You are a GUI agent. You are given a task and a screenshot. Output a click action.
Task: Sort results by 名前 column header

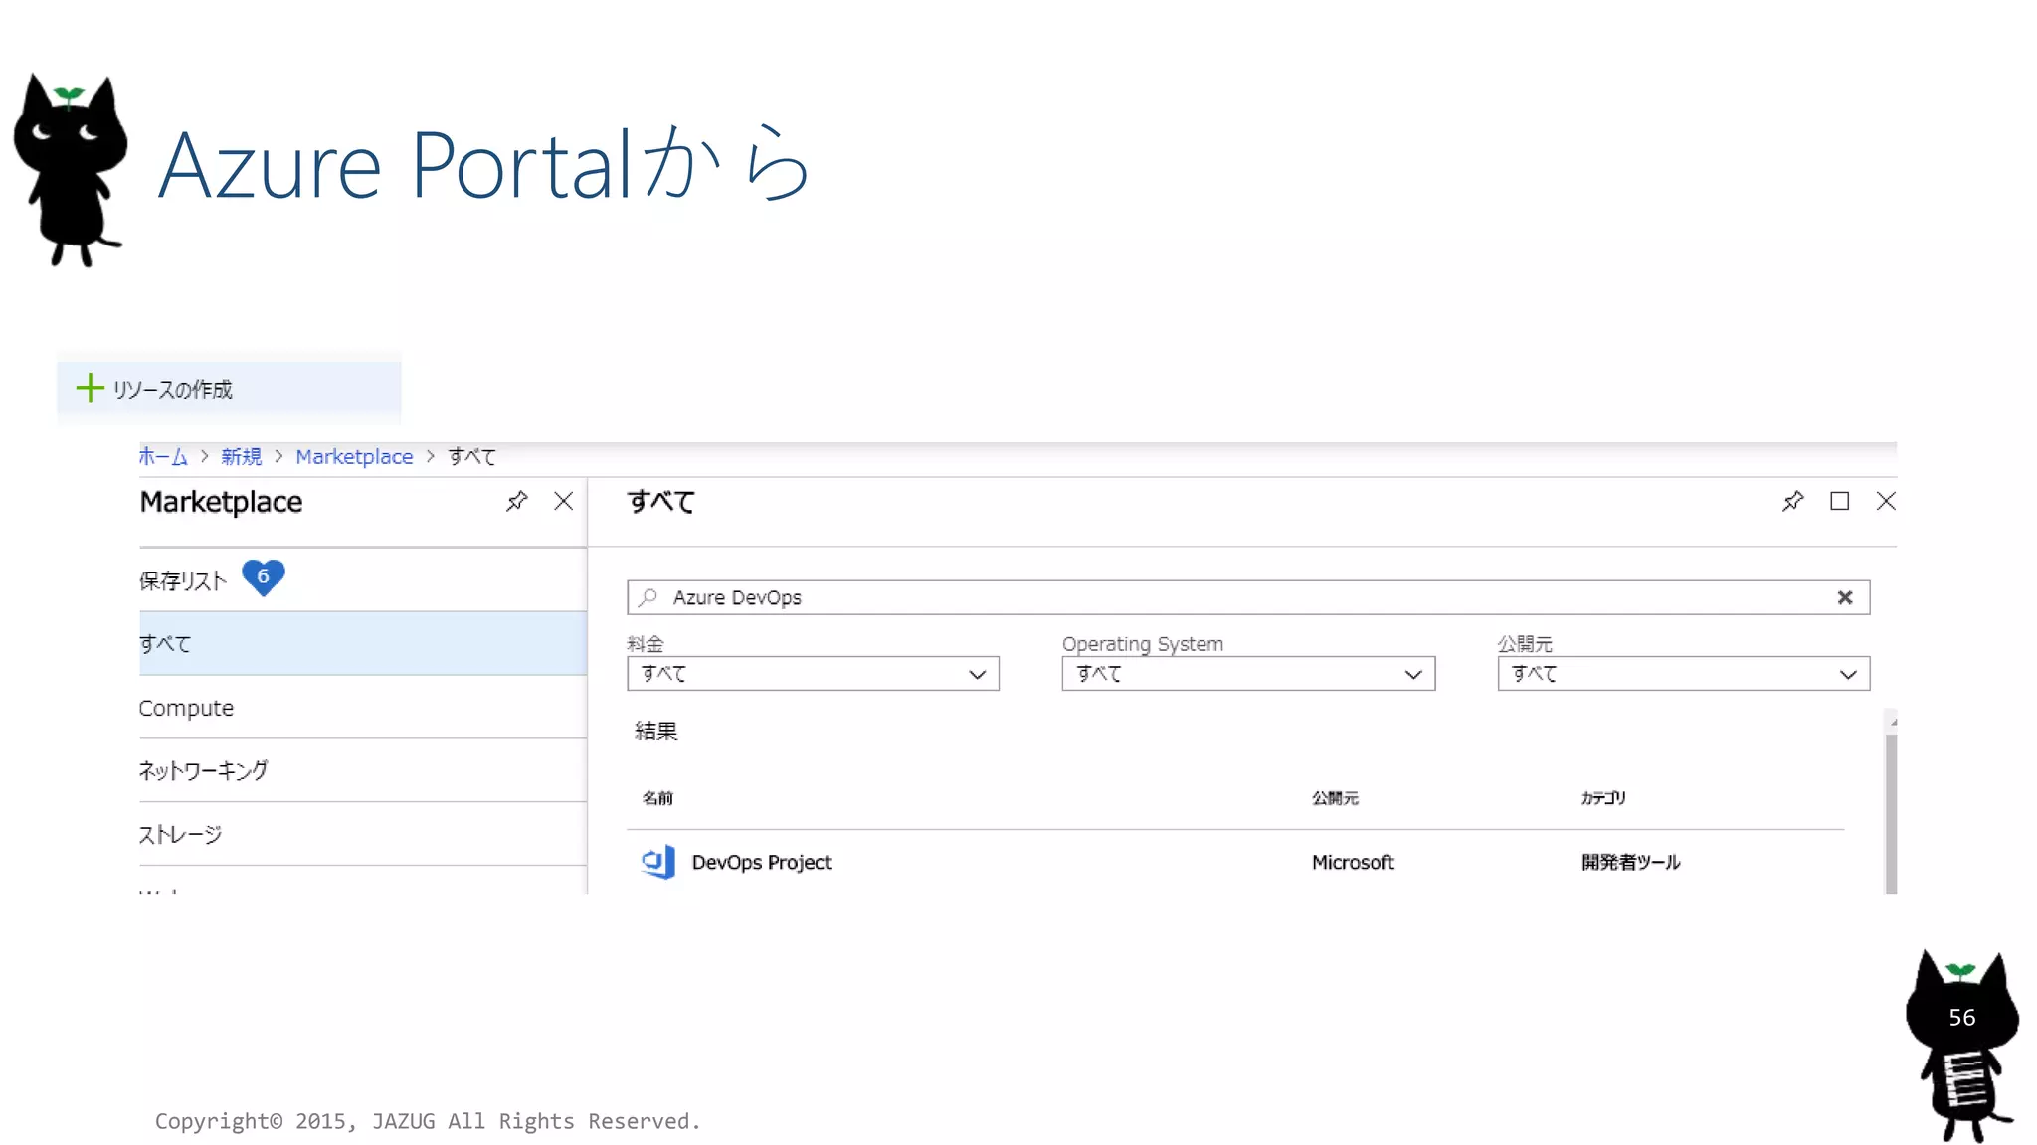tap(657, 797)
